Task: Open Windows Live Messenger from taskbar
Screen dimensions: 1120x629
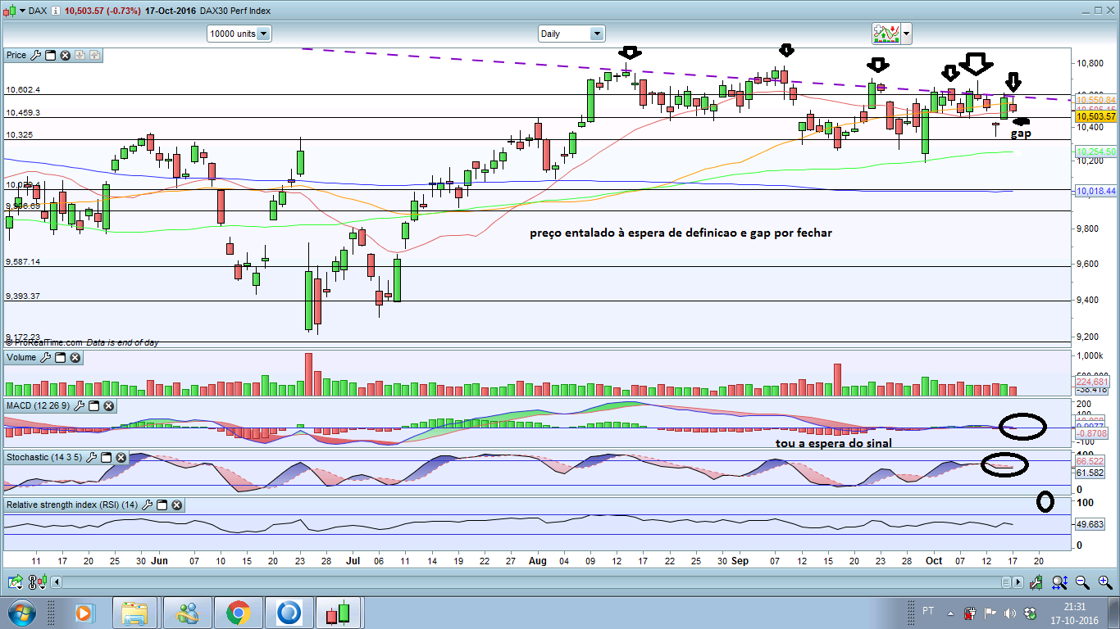Action: click(x=187, y=613)
